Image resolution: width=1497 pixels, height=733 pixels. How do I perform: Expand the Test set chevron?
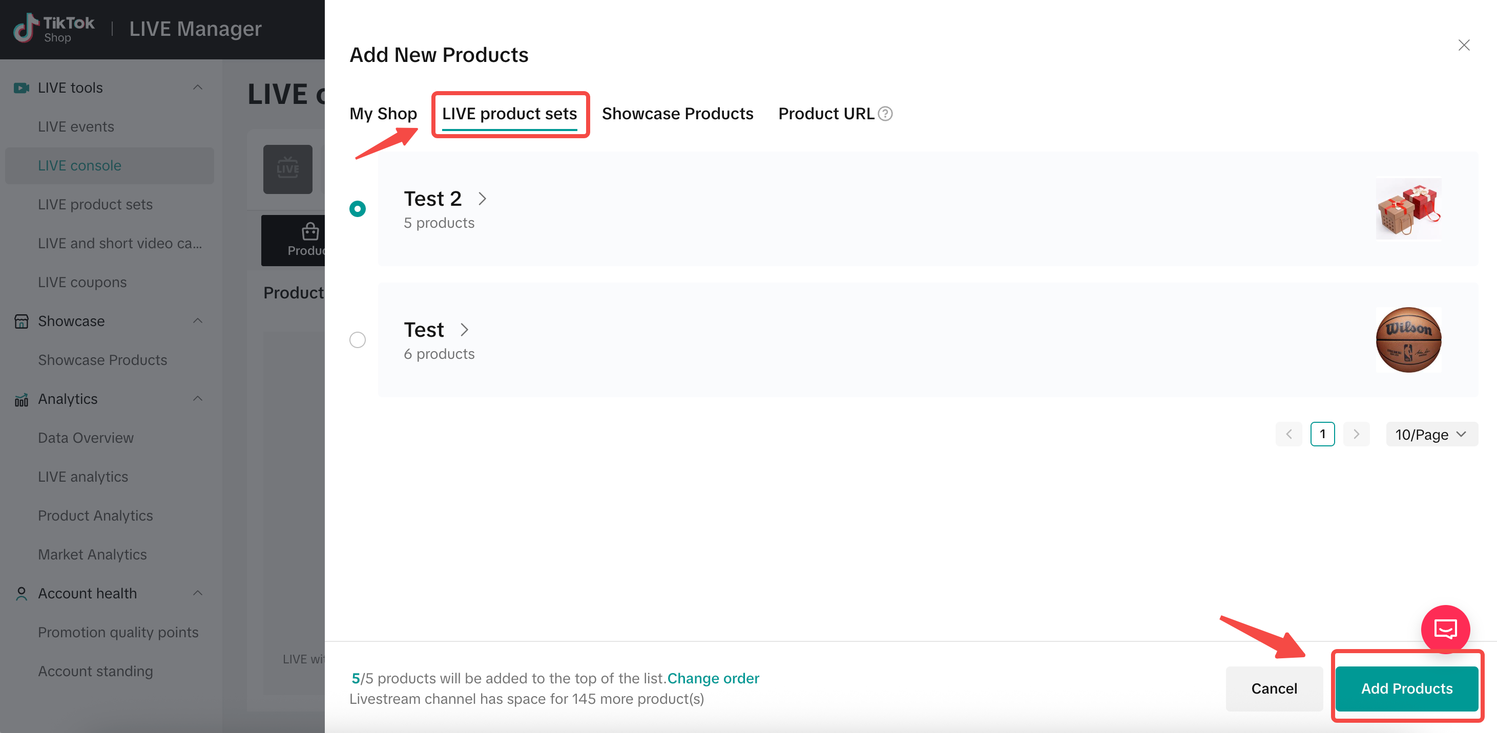pos(464,330)
